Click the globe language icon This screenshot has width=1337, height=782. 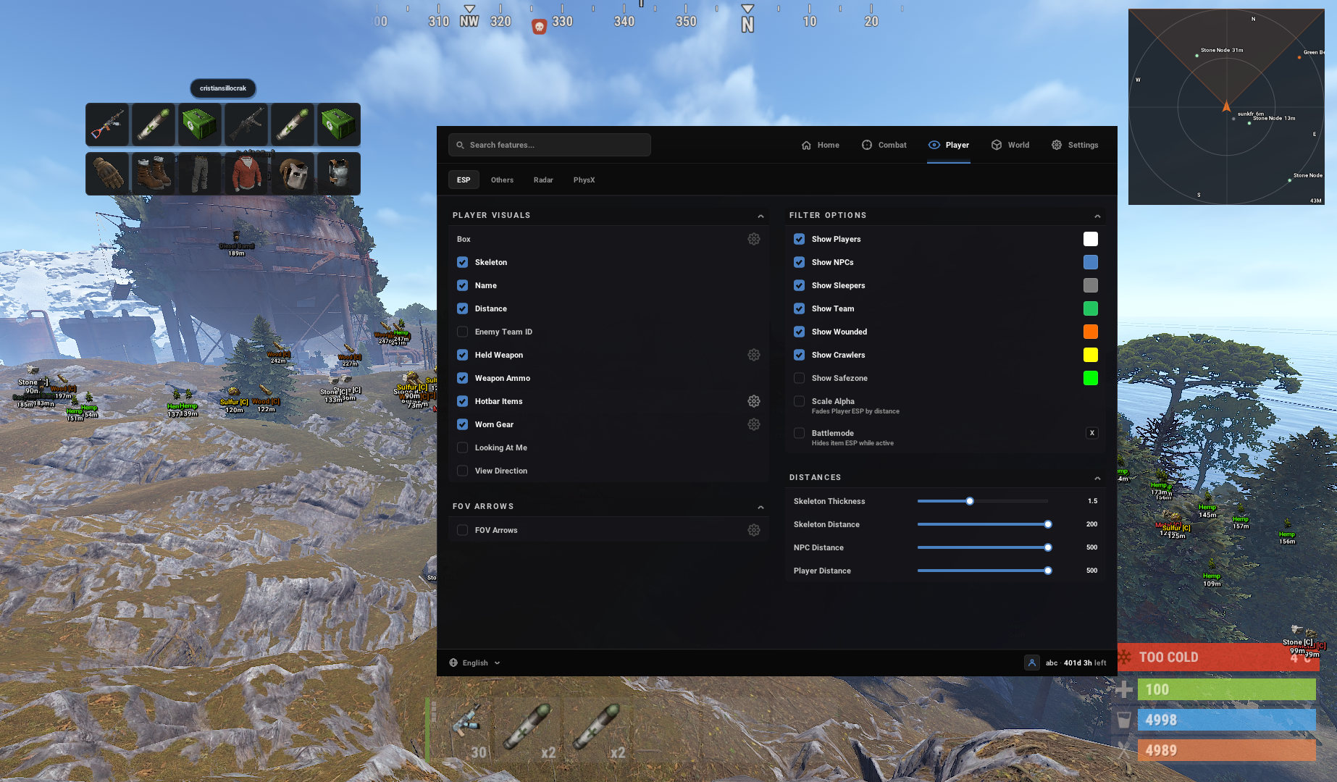(x=453, y=663)
